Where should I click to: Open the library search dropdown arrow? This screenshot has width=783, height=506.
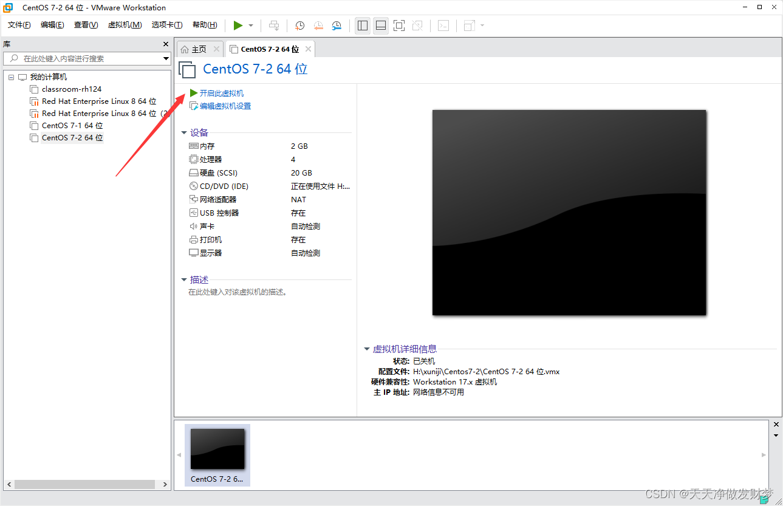(x=166, y=59)
